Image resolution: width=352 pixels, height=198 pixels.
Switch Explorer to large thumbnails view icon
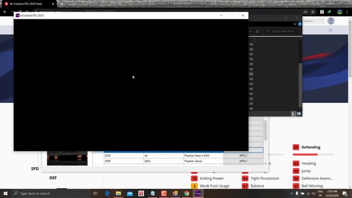[x=299, y=114]
